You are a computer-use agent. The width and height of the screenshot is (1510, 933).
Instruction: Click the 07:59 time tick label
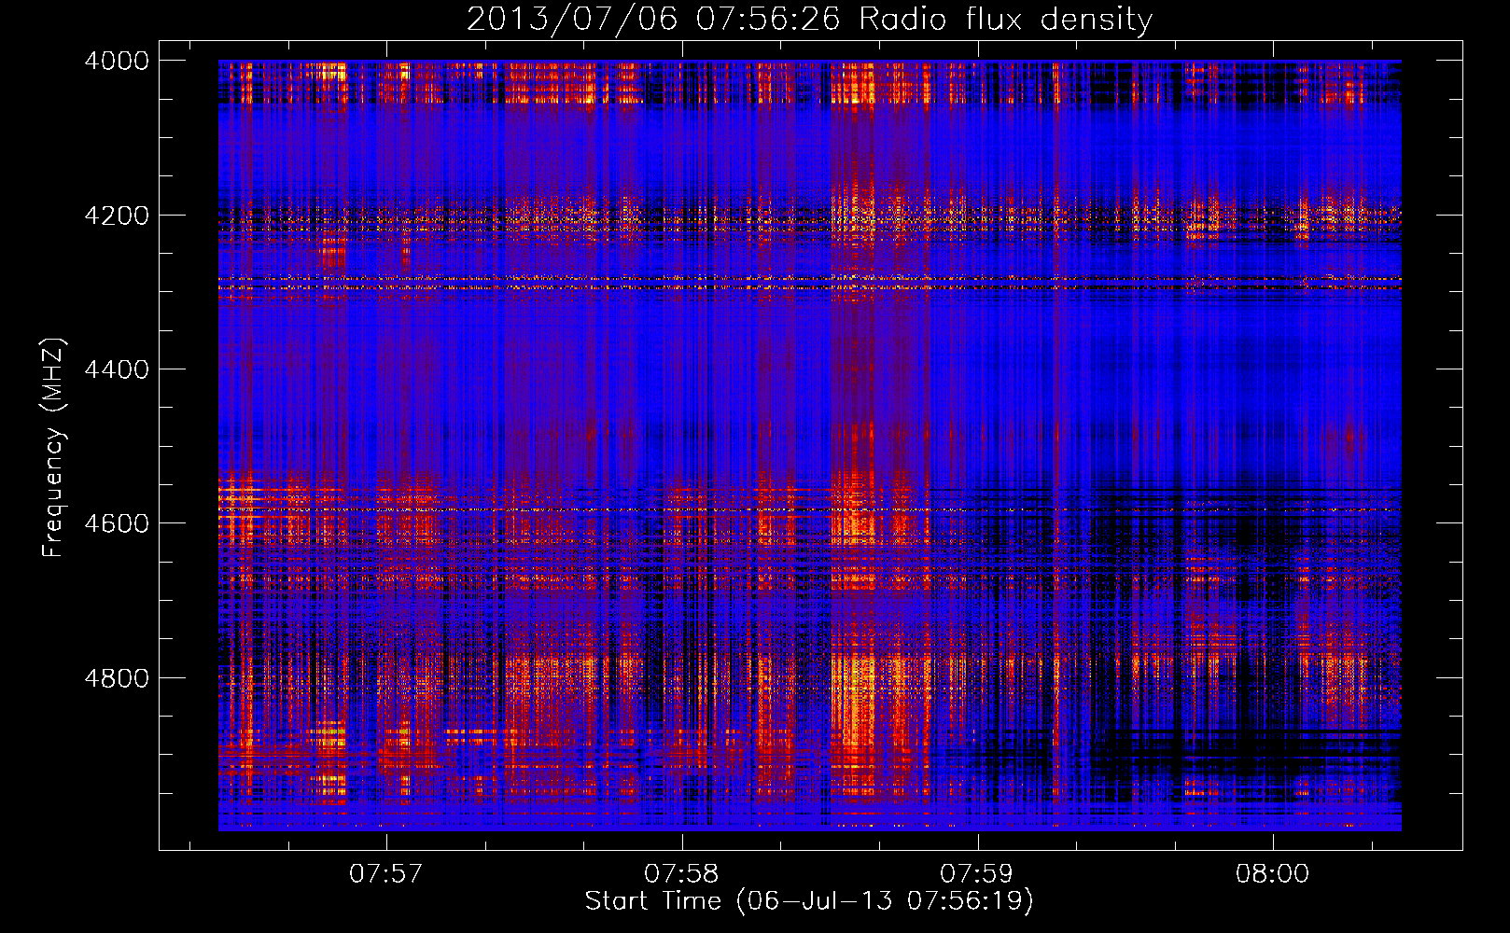click(977, 874)
